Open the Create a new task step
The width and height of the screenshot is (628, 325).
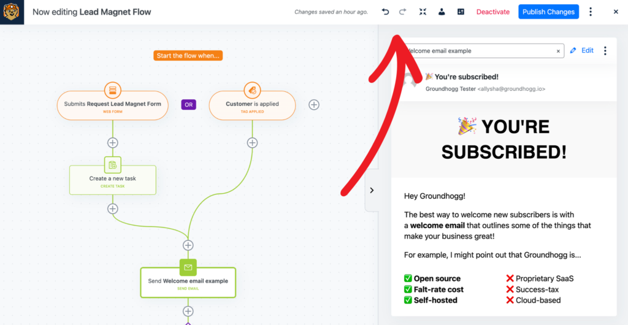pos(113,180)
